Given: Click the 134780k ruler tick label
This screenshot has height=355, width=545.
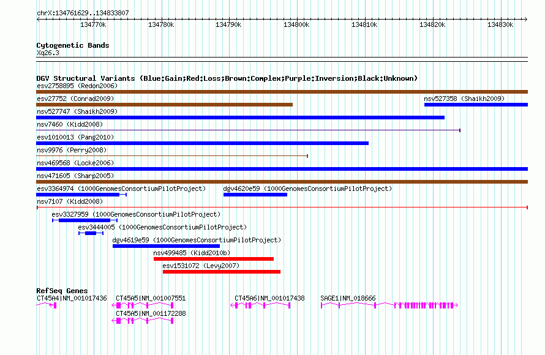Looking at the screenshot, I should [161, 24].
